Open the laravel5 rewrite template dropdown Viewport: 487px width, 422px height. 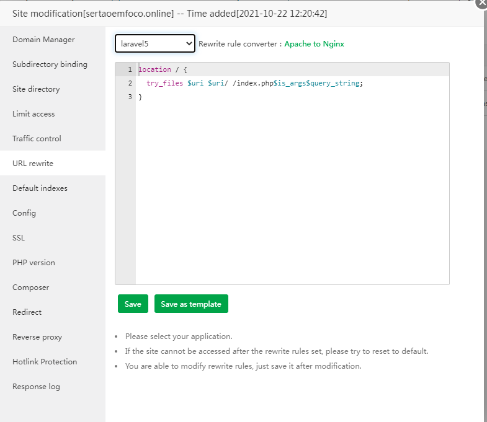[x=155, y=44]
